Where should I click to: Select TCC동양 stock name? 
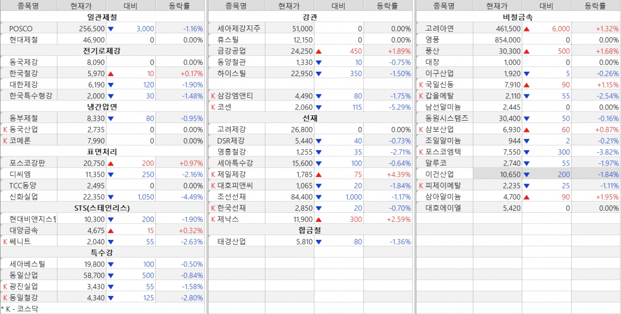[23, 185]
